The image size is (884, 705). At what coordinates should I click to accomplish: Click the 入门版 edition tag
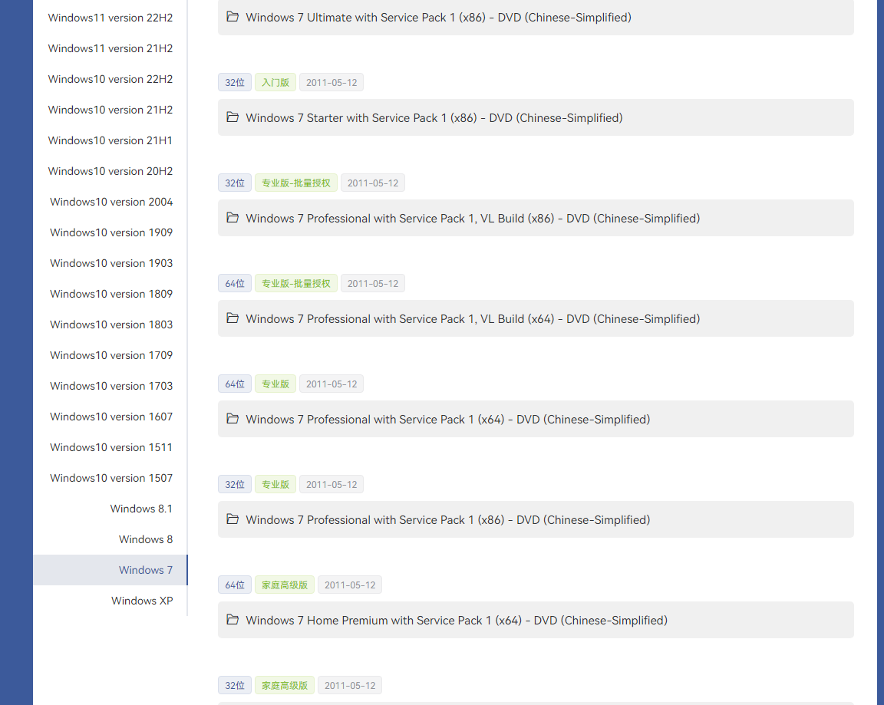point(275,82)
